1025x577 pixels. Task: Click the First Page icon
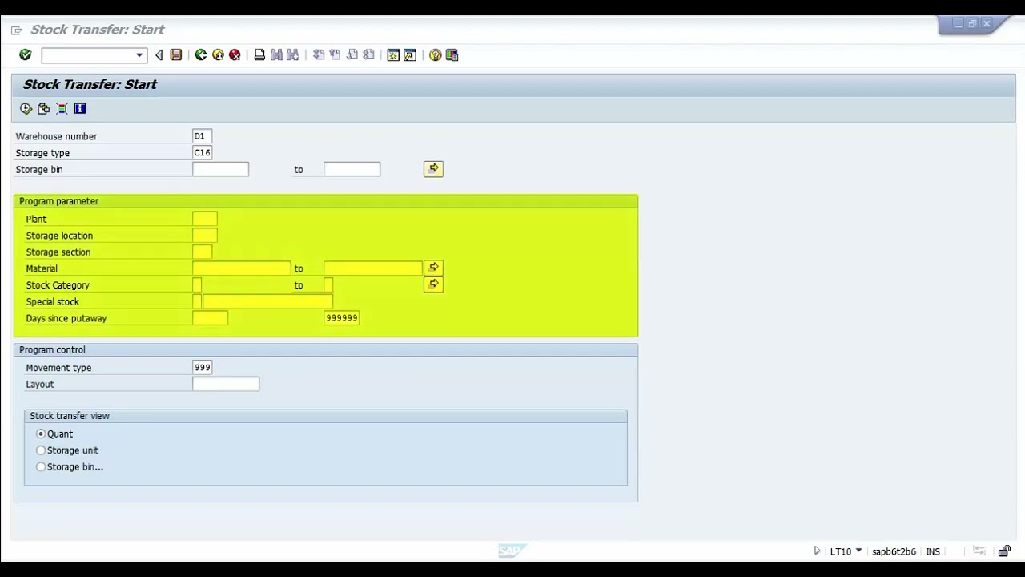[319, 54]
